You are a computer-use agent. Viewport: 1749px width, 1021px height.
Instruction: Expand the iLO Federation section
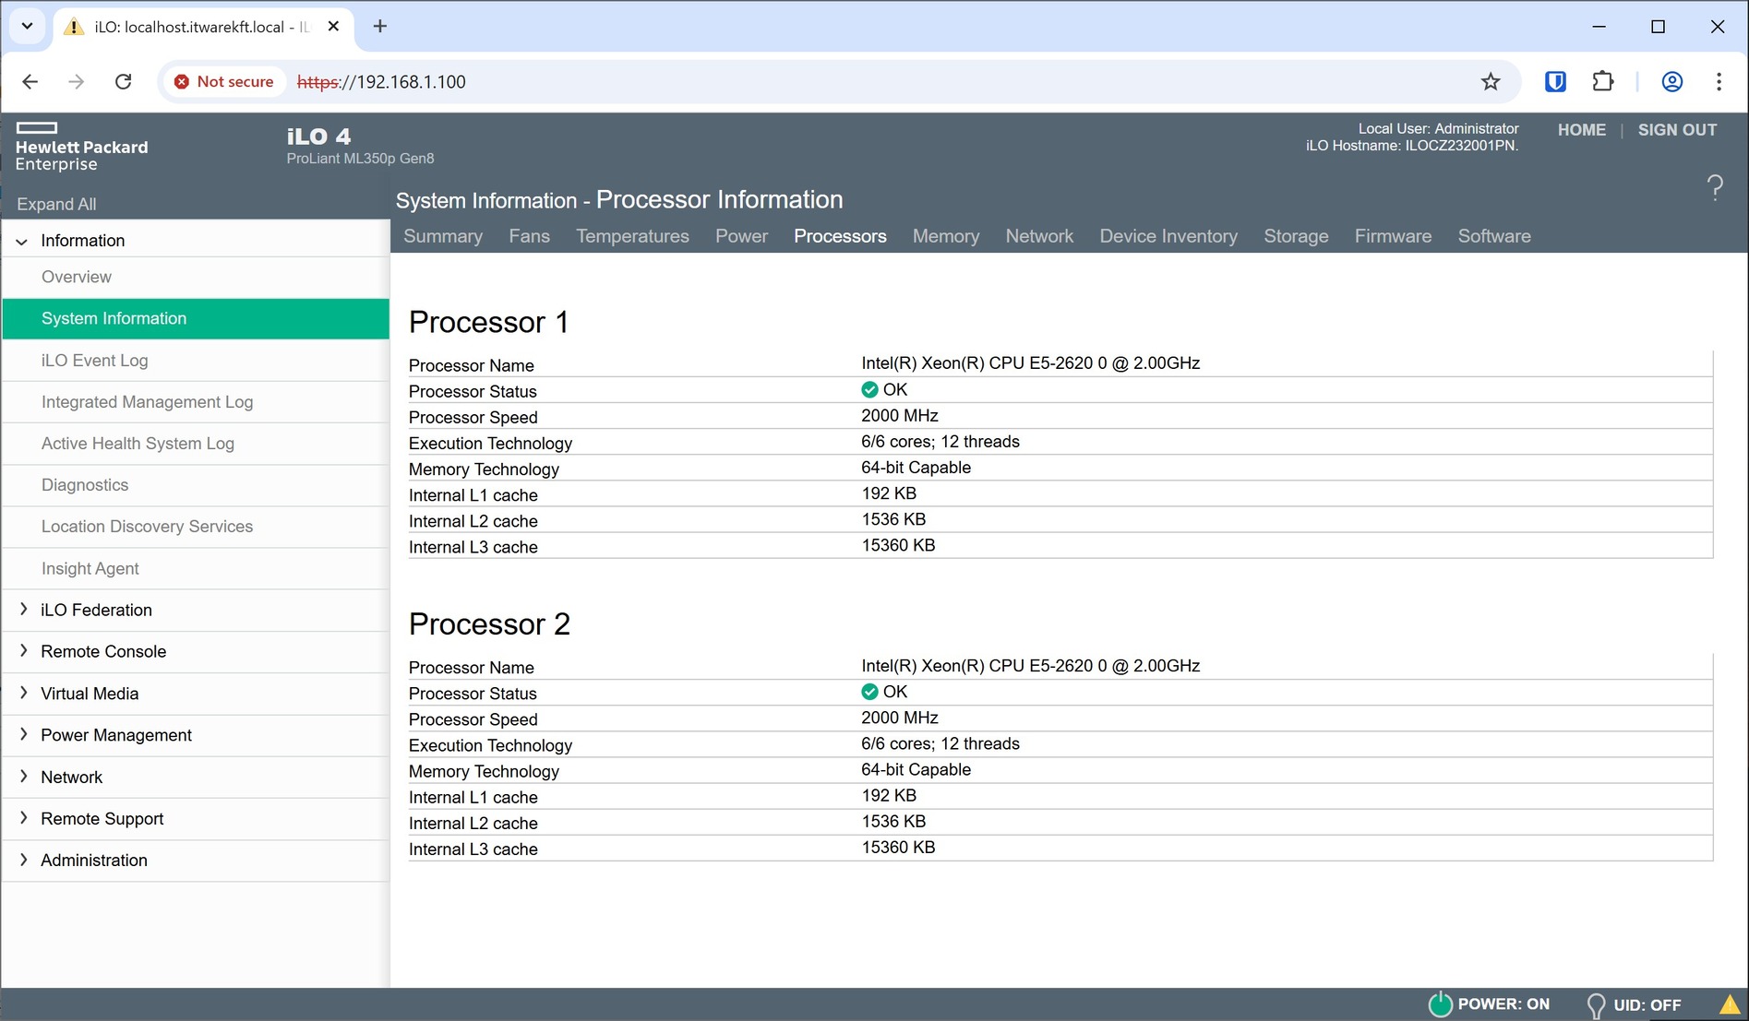[x=23, y=610]
